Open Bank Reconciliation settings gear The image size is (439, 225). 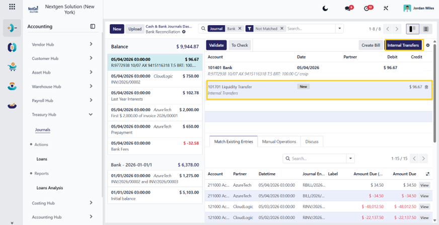(184, 32)
